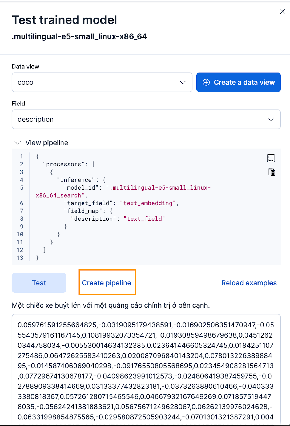This screenshot has height=426, width=290.
Task: Open the coco Data view dropdown
Action: [x=102, y=82]
